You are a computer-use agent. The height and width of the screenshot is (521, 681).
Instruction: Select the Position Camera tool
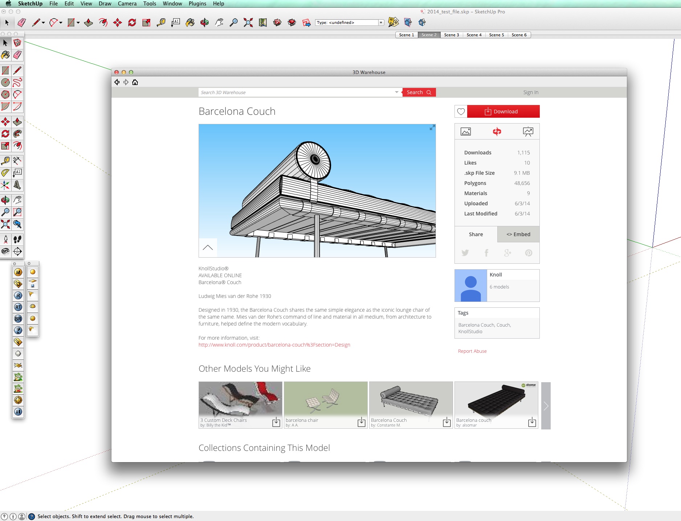pos(5,239)
